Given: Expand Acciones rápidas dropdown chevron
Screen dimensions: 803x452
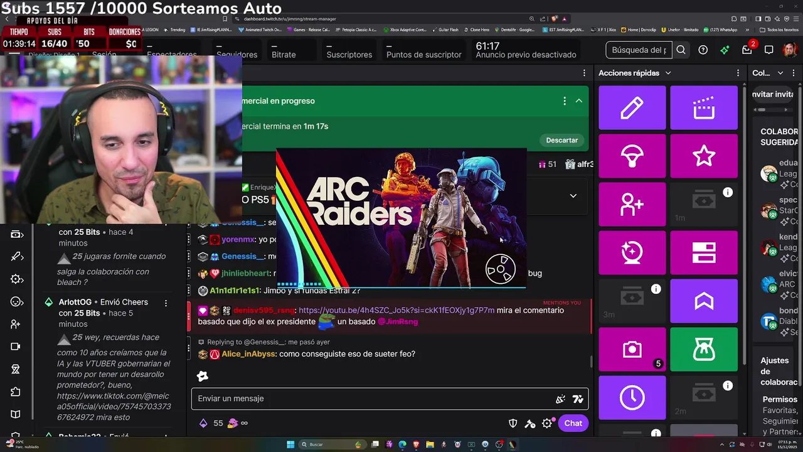Looking at the screenshot, I should (x=668, y=73).
